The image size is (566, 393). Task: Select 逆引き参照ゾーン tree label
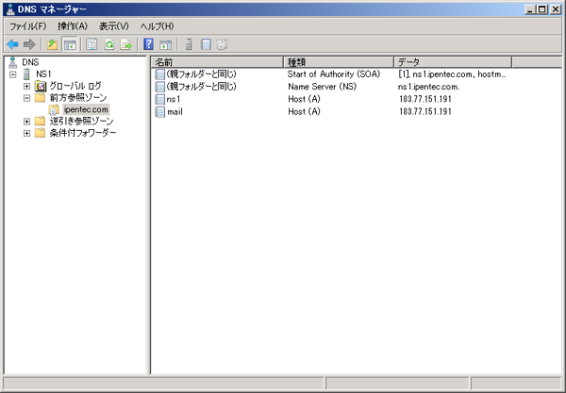coord(81,122)
